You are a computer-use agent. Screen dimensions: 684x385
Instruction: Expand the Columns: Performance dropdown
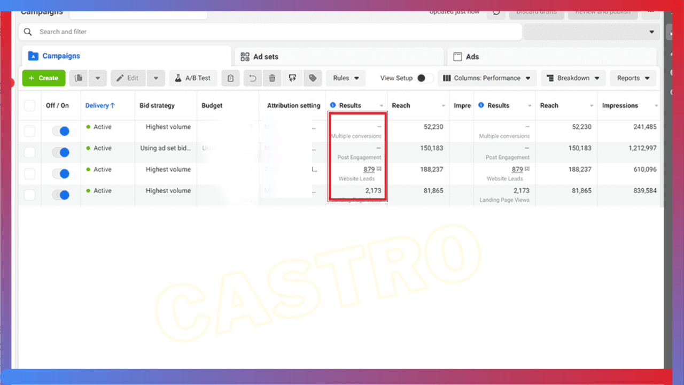(x=487, y=78)
